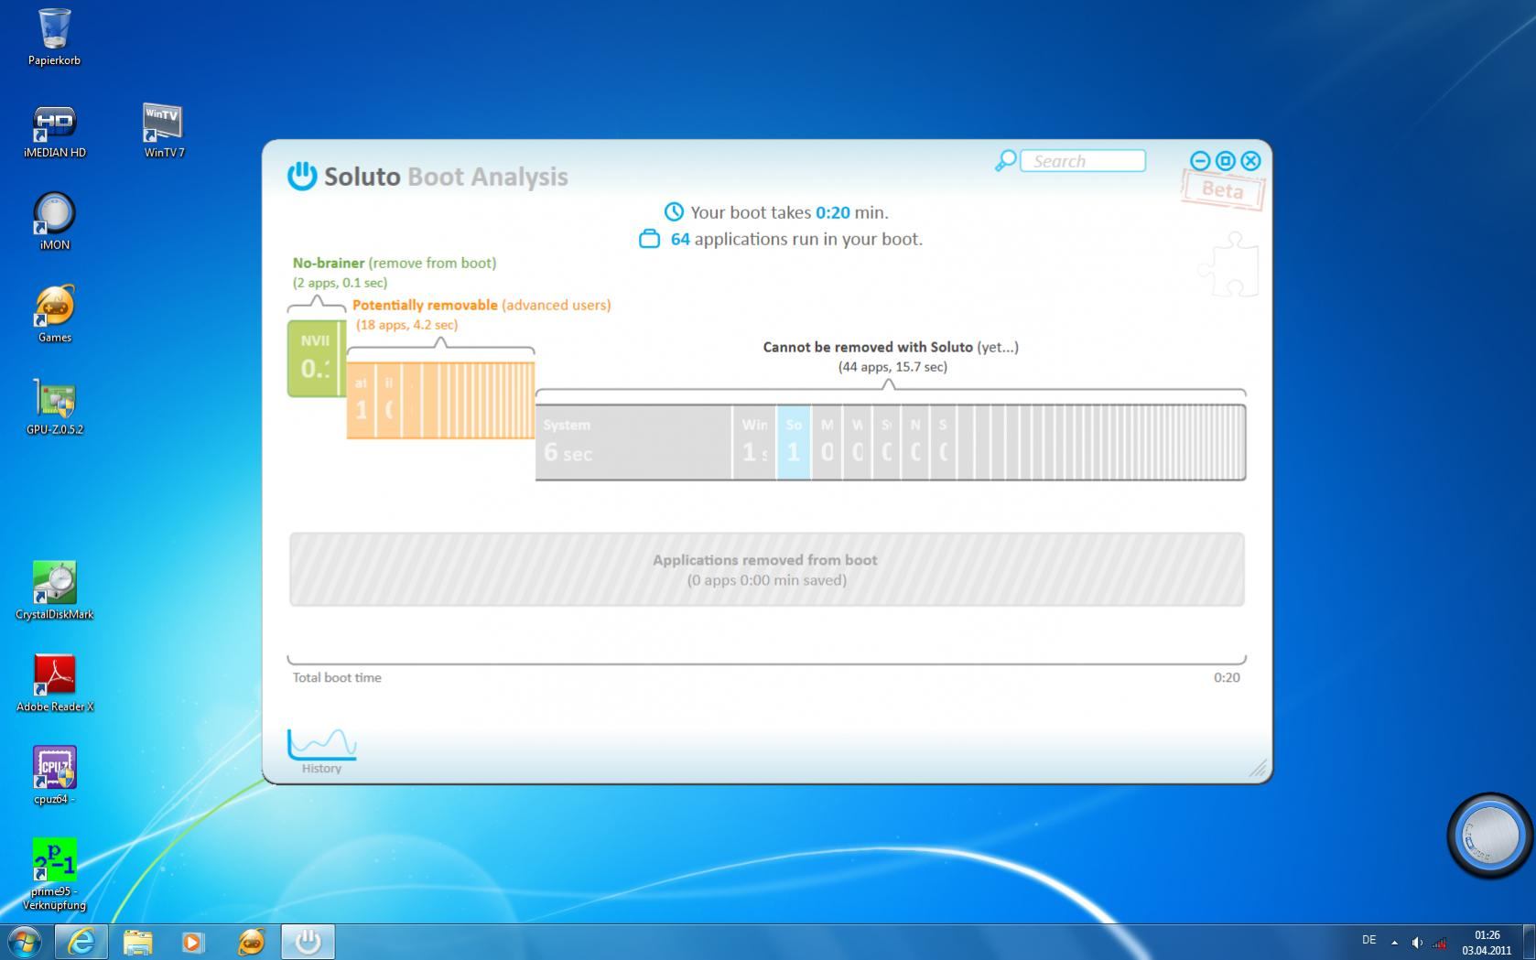Click the '(44 apps, 15.7 sec)' text
Screen dimensions: 1536x960
[x=892, y=367]
